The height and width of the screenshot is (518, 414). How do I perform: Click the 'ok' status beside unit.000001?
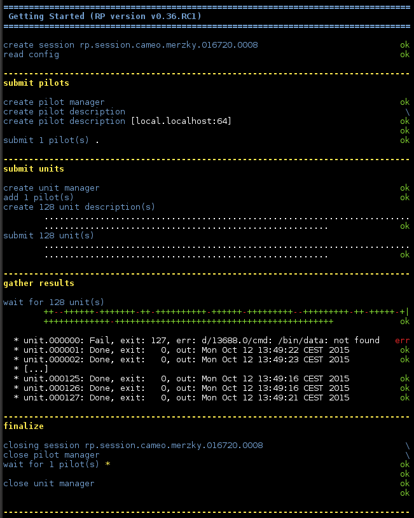[x=404, y=350]
